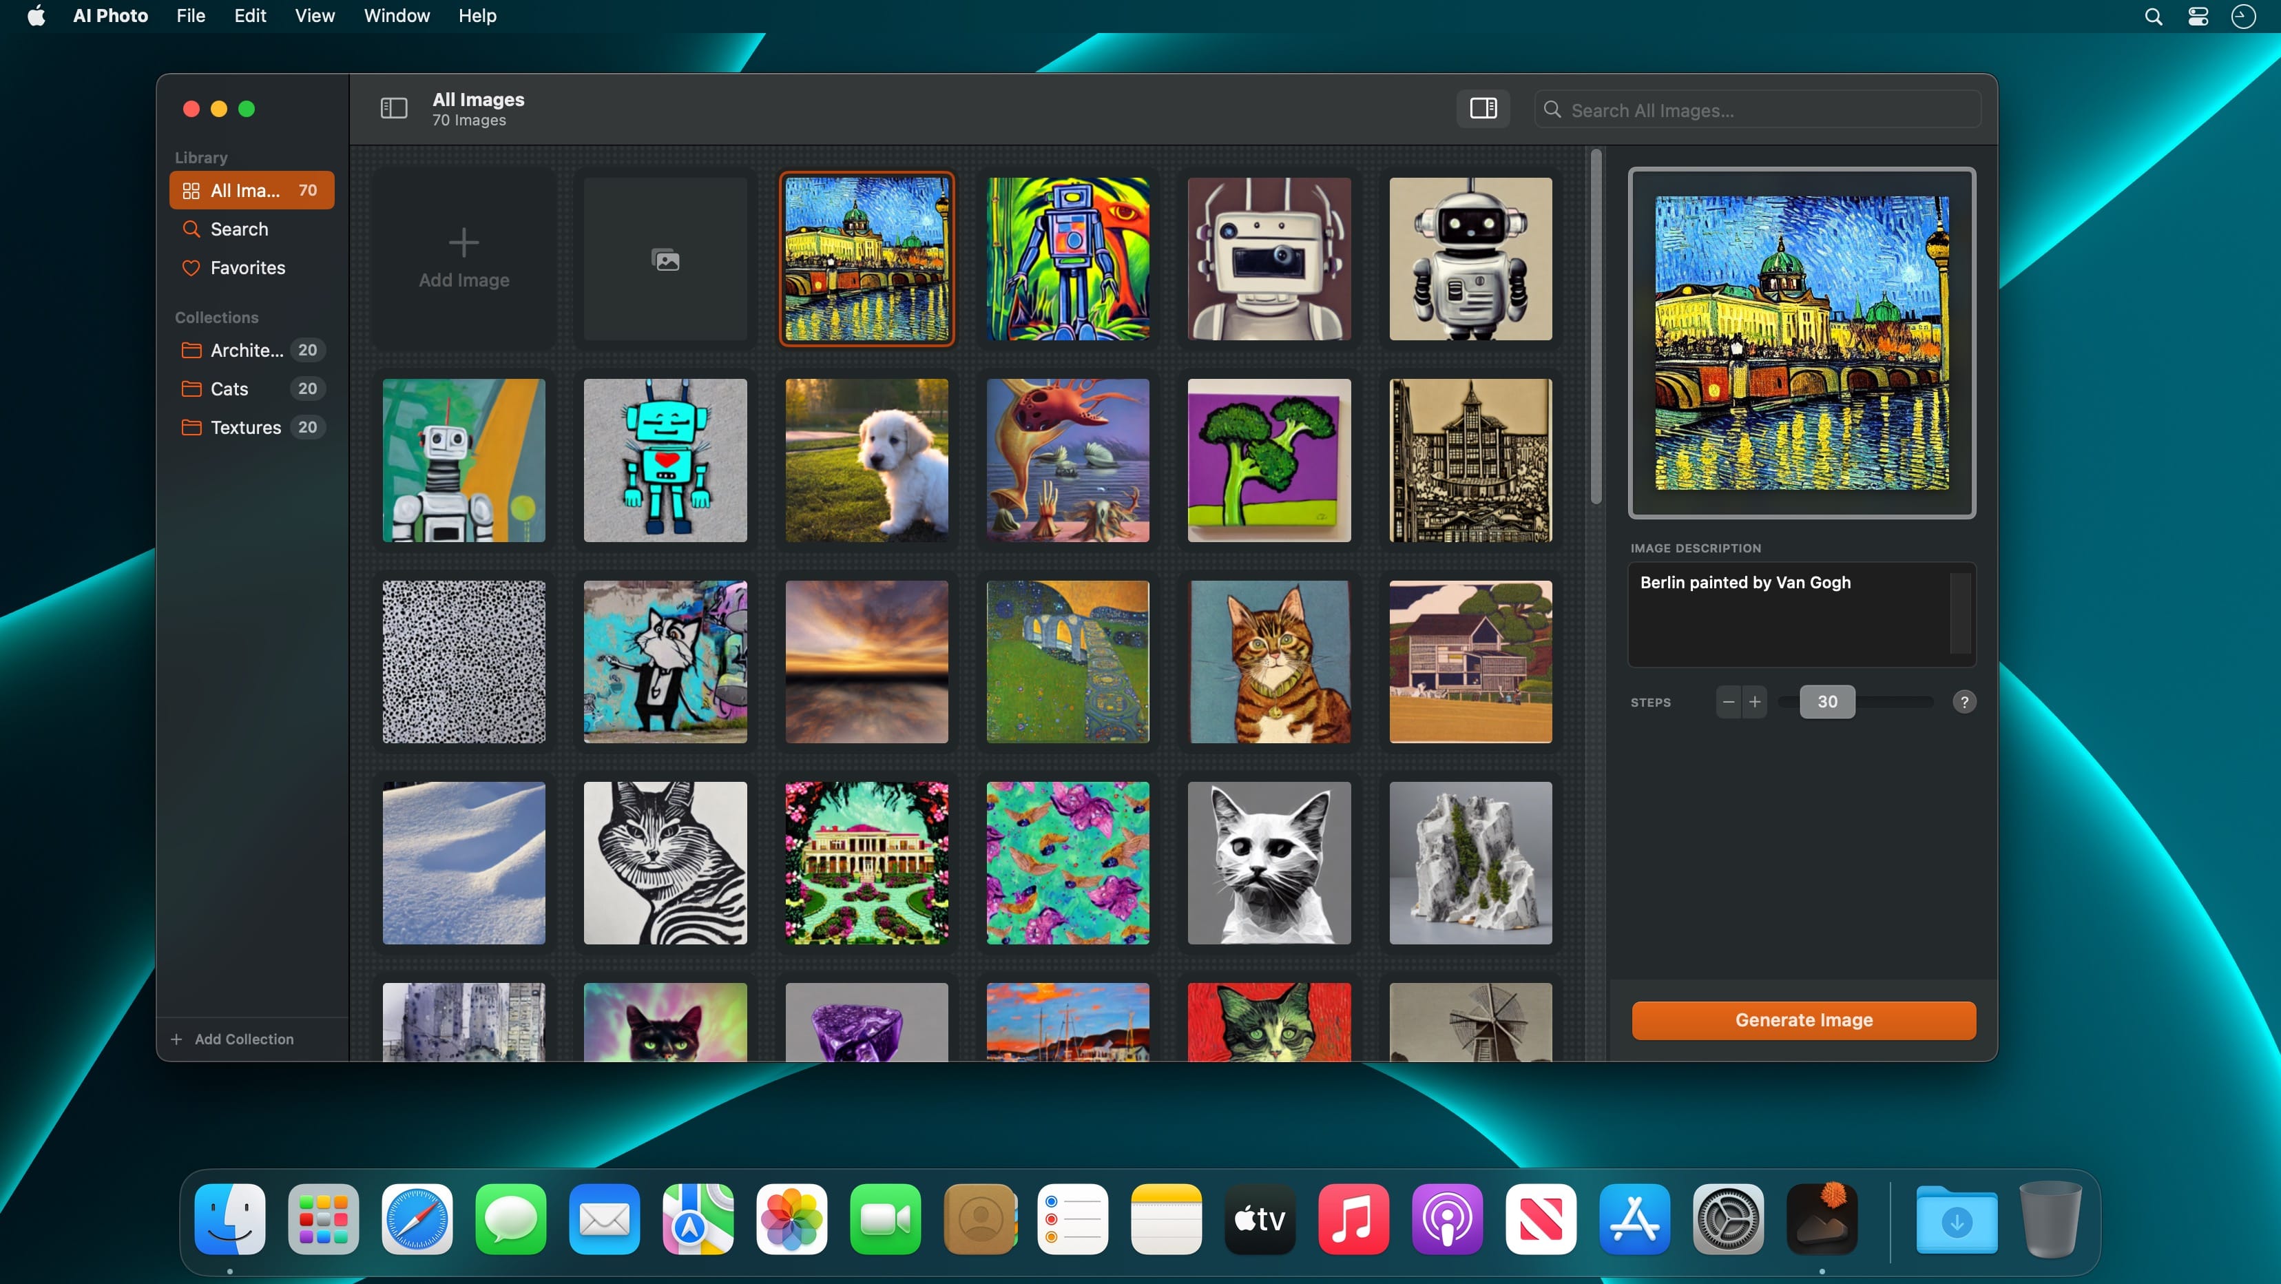
Task: Click the steps slider showing 30
Action: coord(1826,701)
